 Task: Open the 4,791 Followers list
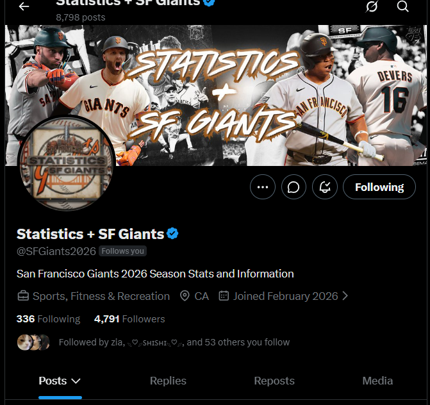click(x=129, y=319)
